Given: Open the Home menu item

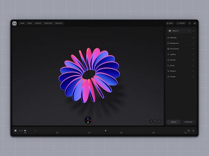Looking at the screenshot, I should [x=22, y=23].
